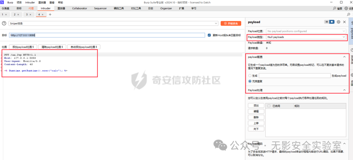Click the 搜索 magnifier in the top bar
The image size is (353, 160).
(335, 8)
